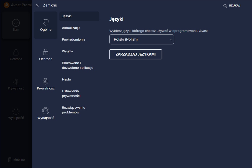The height and width of the screenshot is (168, 252).
Task: Click the SZUKAJ search label
Action: click(x=235, y=6)
